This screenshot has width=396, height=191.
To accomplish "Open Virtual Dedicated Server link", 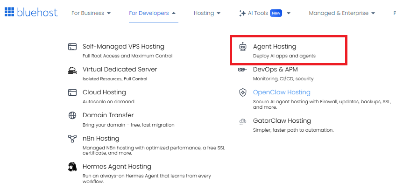I will 120,69.
